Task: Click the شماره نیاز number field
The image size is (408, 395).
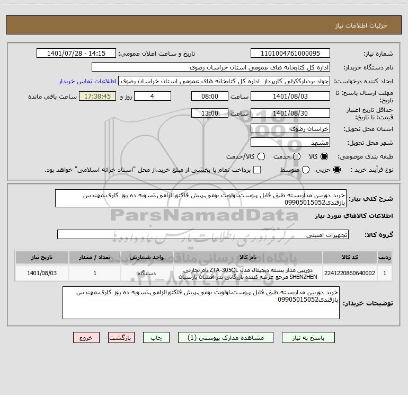Action: click(x=290, y=54)
